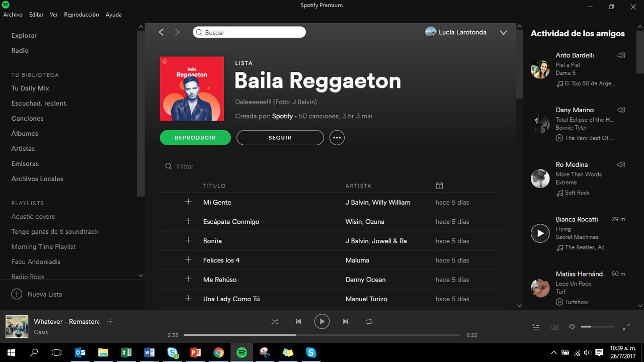The height and width of the screenshot is (362, 644).
Task: Open Google Chrome from the taskbar
Action: tap(218, 352)
